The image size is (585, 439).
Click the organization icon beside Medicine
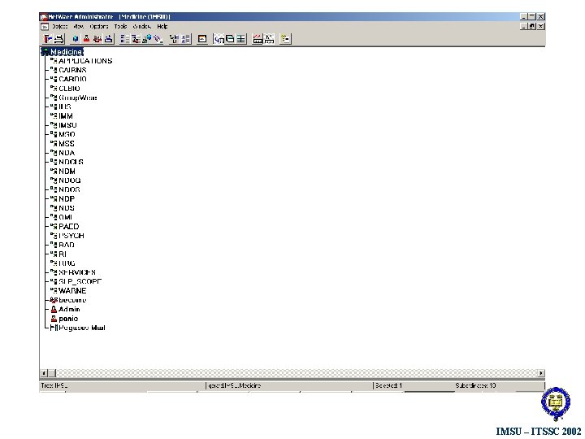(45, 52)
